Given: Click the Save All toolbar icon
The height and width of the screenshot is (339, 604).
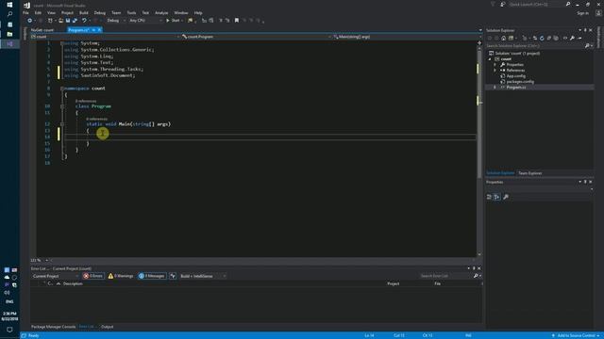Looking at the screenshot, I should (75, 21).
